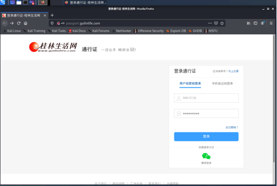Open file manager from taskbar
Image resolution: width=277 pixels, height=186 pixels.
[19, 2]
